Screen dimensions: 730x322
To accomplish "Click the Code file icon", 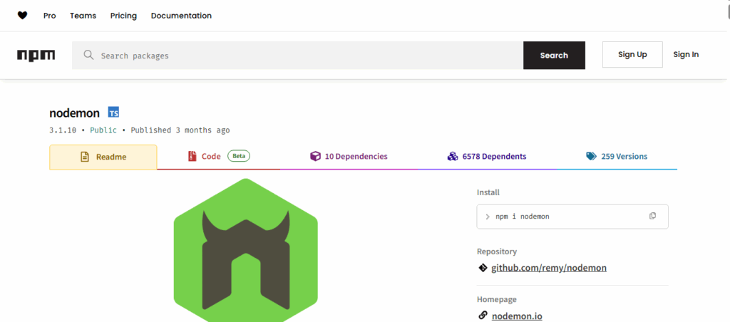I will [x=192, y=156].
